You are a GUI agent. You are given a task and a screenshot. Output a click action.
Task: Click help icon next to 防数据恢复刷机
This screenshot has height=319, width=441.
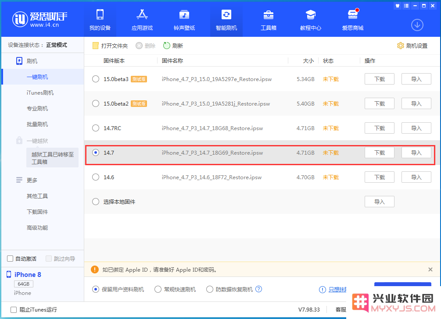click(x=258, y=289)
